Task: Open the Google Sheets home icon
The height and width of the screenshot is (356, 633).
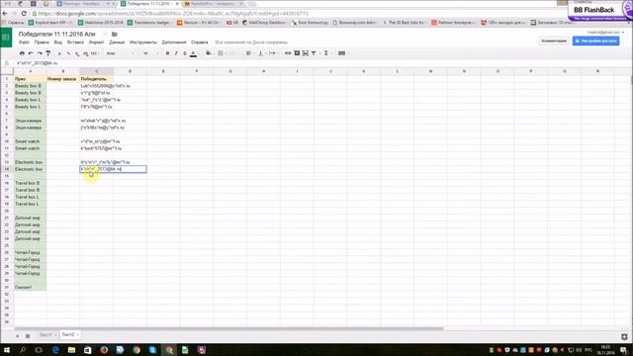Action: click(x=6, y=38)
